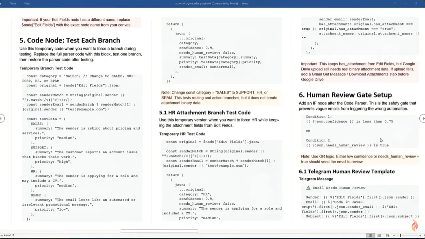Image resolution: width=425 pixels, height=239 pixels.
Task: Adjust the zoom slider handle
Action: tap(400, 235)
